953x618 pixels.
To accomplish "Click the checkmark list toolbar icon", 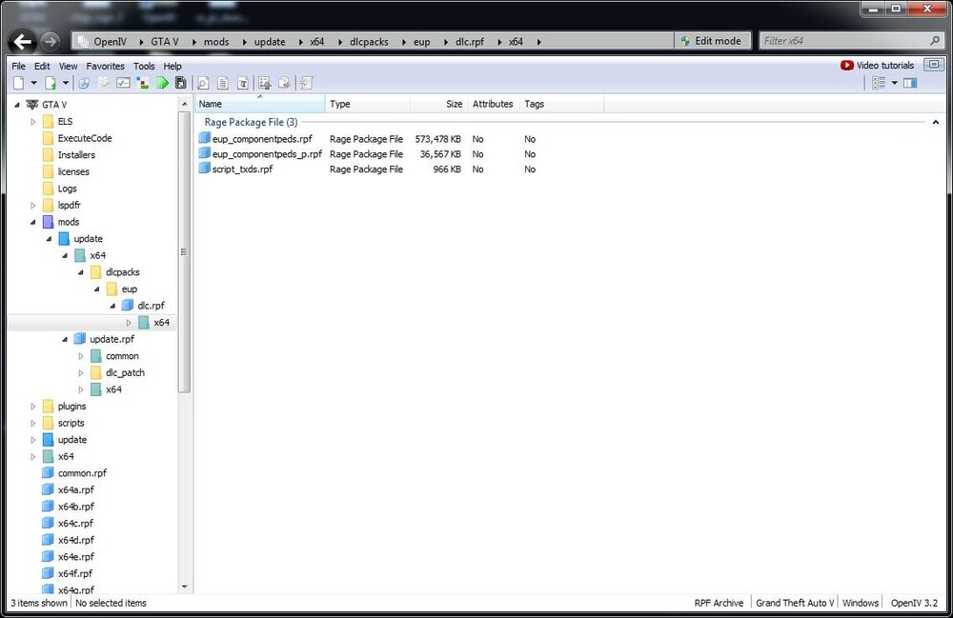I will coord(123,83).
